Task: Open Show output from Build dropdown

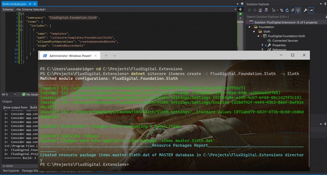Action: (x=34, y=107)
